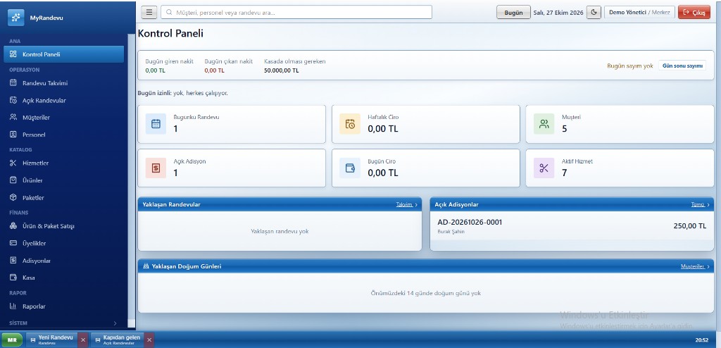Click the Kontrol Paneli grid icon
Screen dimensions: 721x348
pyautogui.click(x=13, y=54)
